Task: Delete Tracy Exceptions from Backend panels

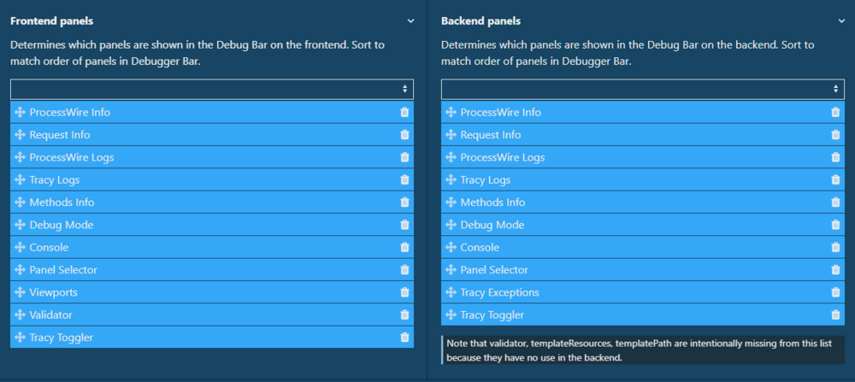Action: point(835,292)
